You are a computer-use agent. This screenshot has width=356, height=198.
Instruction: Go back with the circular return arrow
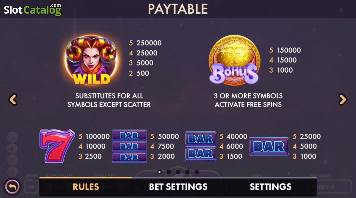click(12, 187)
